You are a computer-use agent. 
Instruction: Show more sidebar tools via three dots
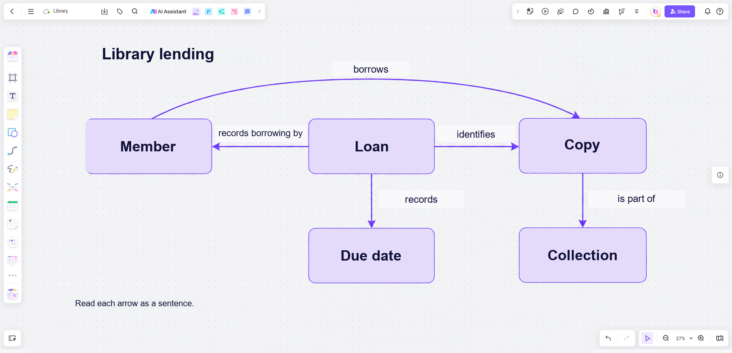(x=13, y=275)
